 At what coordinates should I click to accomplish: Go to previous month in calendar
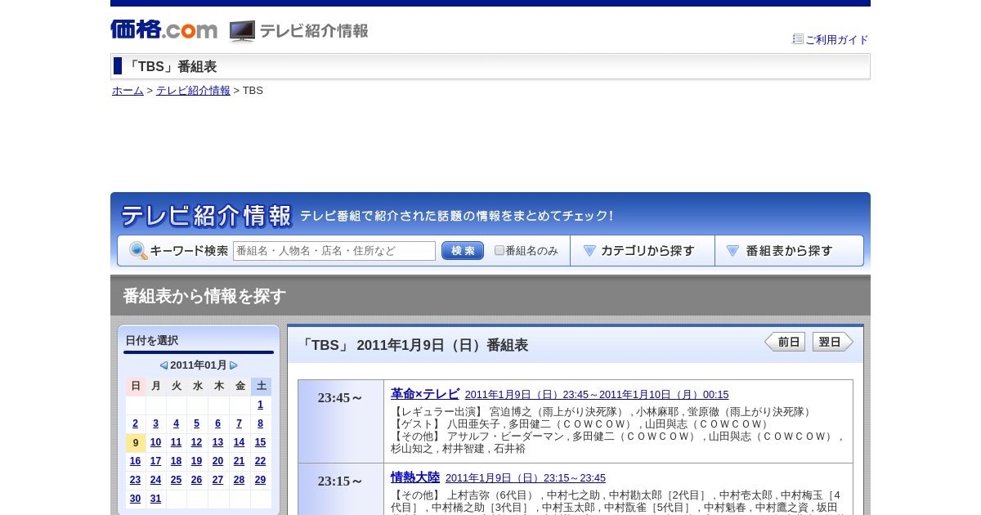point(163,365)
